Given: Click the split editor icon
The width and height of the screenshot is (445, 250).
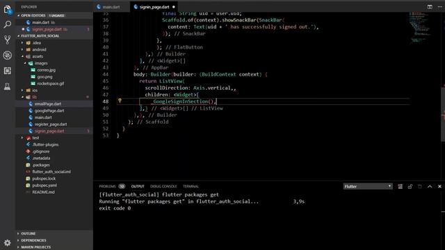Looking at the screenshot, I should 430,7.
